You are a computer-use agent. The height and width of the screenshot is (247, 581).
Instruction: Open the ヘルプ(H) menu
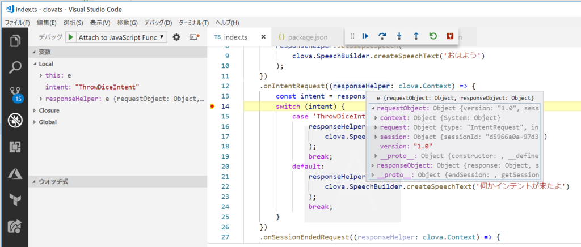tap(227, 23)
